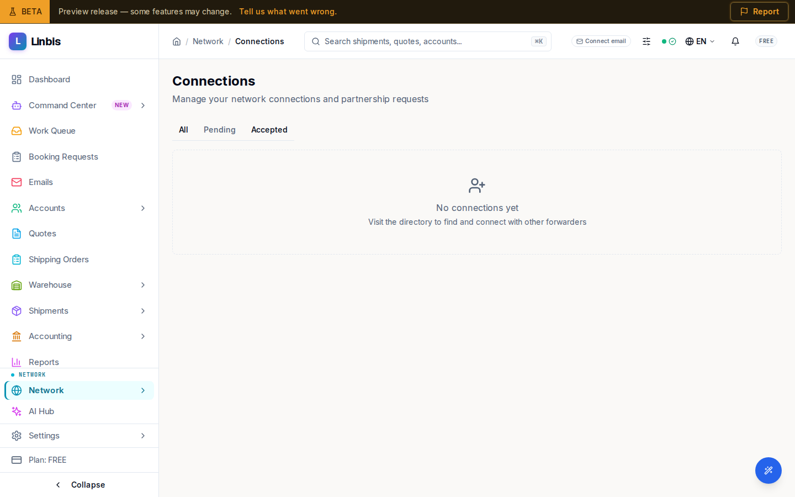Click the Booking Requests clipboard icon
The image size is (795, 497).
17,157
